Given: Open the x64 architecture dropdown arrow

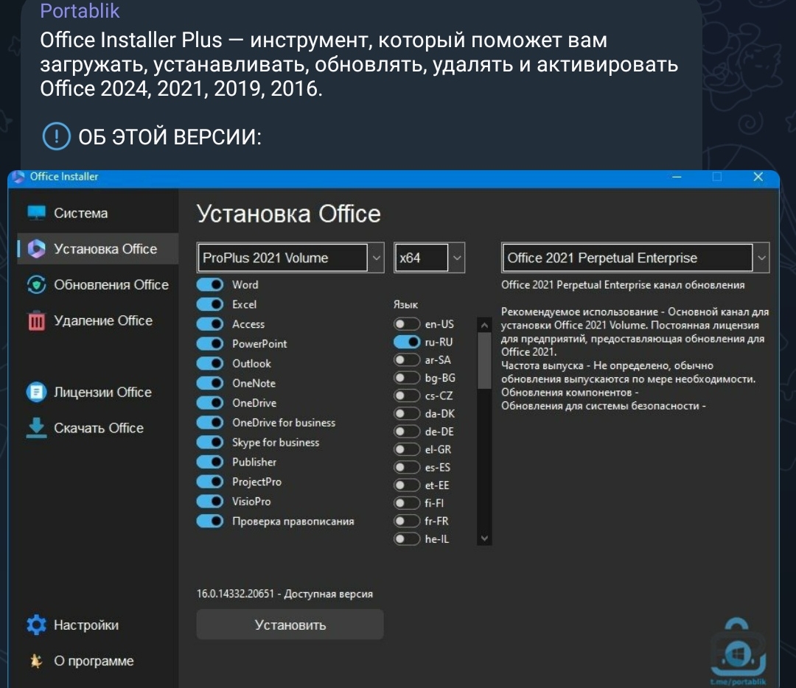Looking at the screenshot, I should (x=457, y=258).
